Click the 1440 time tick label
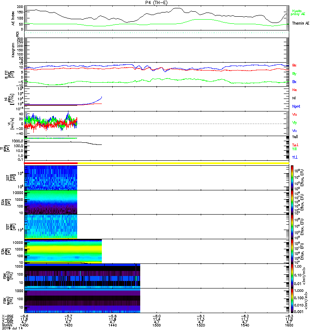The width and height of the screenshot is (313, 334). point(112,325)
